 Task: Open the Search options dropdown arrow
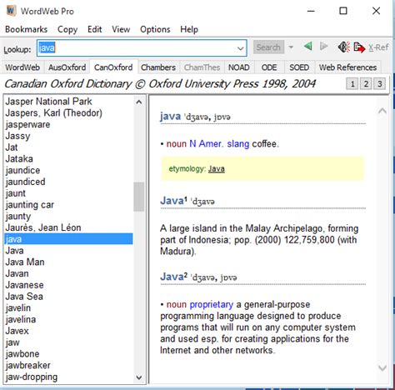tap(291, 47)
